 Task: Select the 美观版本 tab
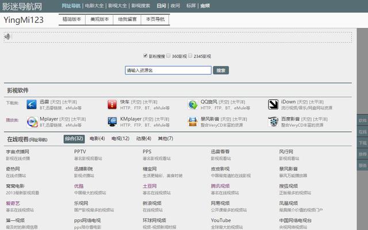99,20
